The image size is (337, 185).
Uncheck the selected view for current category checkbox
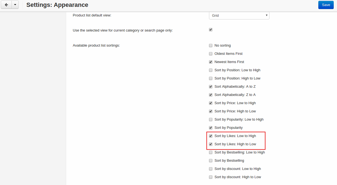(x=211, y=30)
